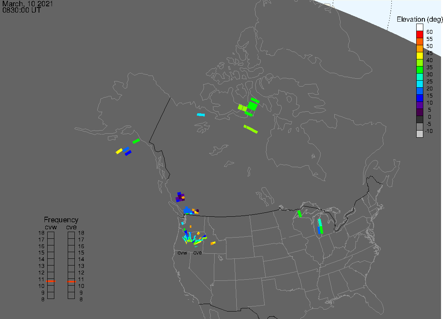Screen dimensions: 443x319
Task: Click the top cell of cvw frequency bar
Action: click(x=51, y=235)
